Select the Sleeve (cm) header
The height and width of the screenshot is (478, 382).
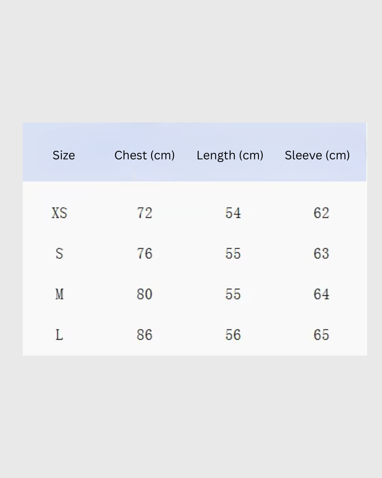click(x=317, y=155)
